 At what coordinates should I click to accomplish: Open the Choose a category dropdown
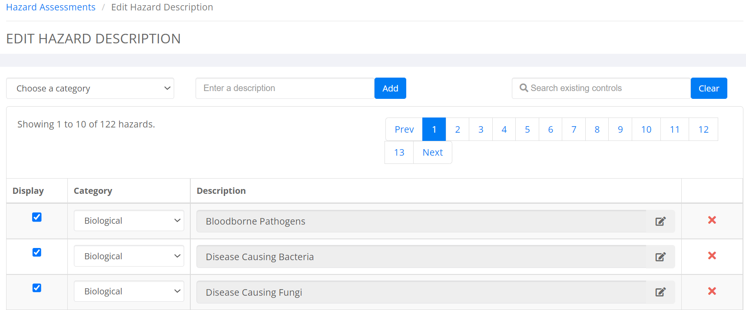coord(90,88)
